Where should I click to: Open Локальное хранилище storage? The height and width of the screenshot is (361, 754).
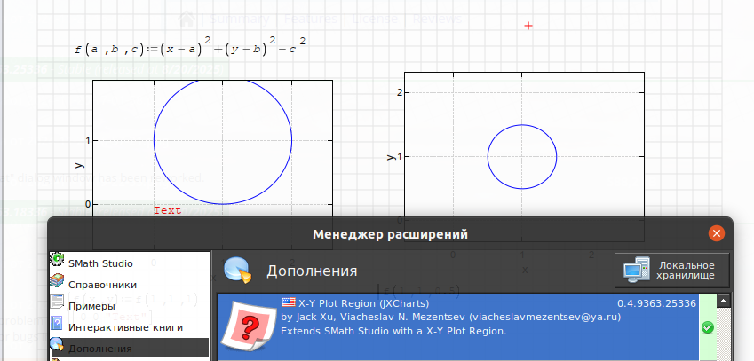coord(671,270)
